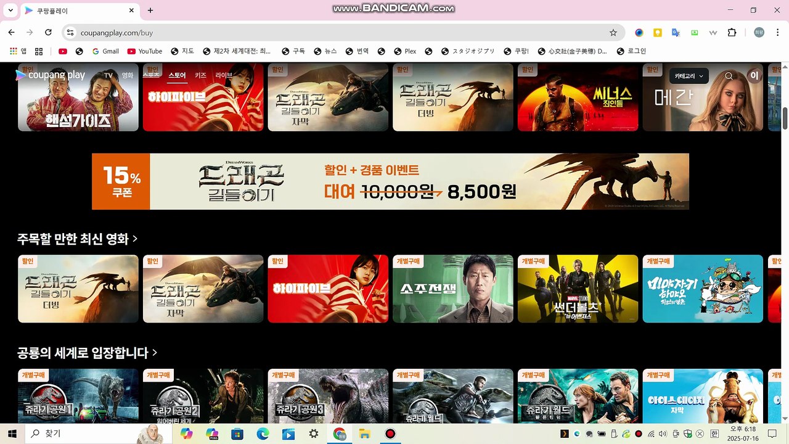Click the address bar URL coupangplay.com/buy
The width and height of the screenshot is (789, 444).
click(117, 33)
